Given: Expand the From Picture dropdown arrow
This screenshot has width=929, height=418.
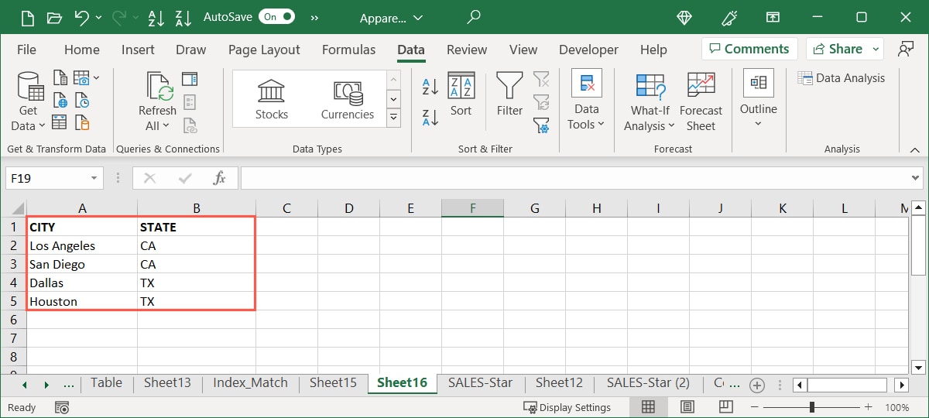Looking at the screenshot, I should 97,77.
